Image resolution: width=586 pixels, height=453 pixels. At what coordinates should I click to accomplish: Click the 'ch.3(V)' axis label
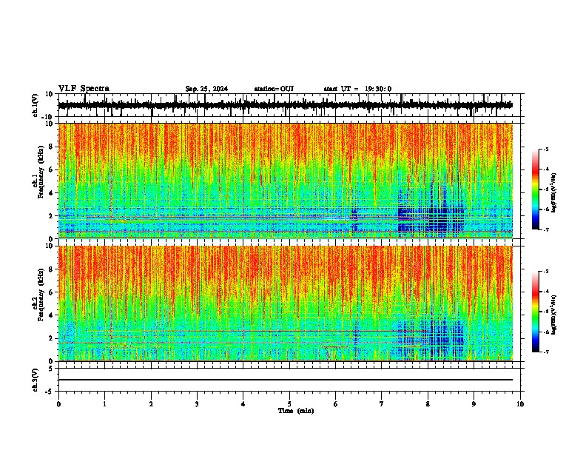point(36,380)
